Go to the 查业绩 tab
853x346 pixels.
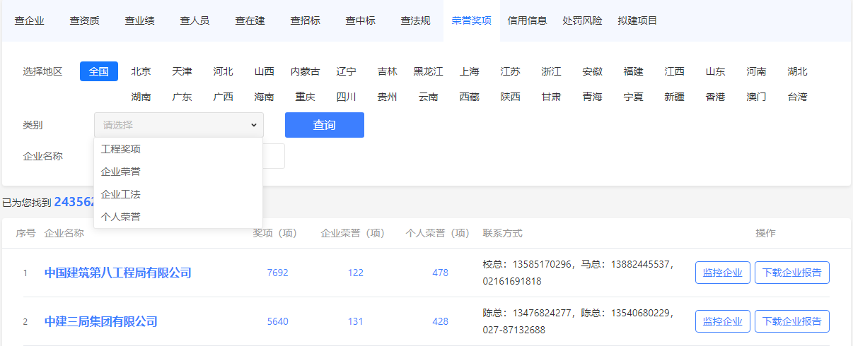[x=140, y=20]
